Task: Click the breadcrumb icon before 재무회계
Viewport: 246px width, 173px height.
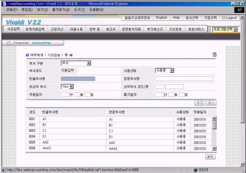Action: (x=27, y=55)
